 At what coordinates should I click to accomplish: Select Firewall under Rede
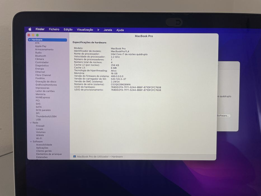pos(40,126)
